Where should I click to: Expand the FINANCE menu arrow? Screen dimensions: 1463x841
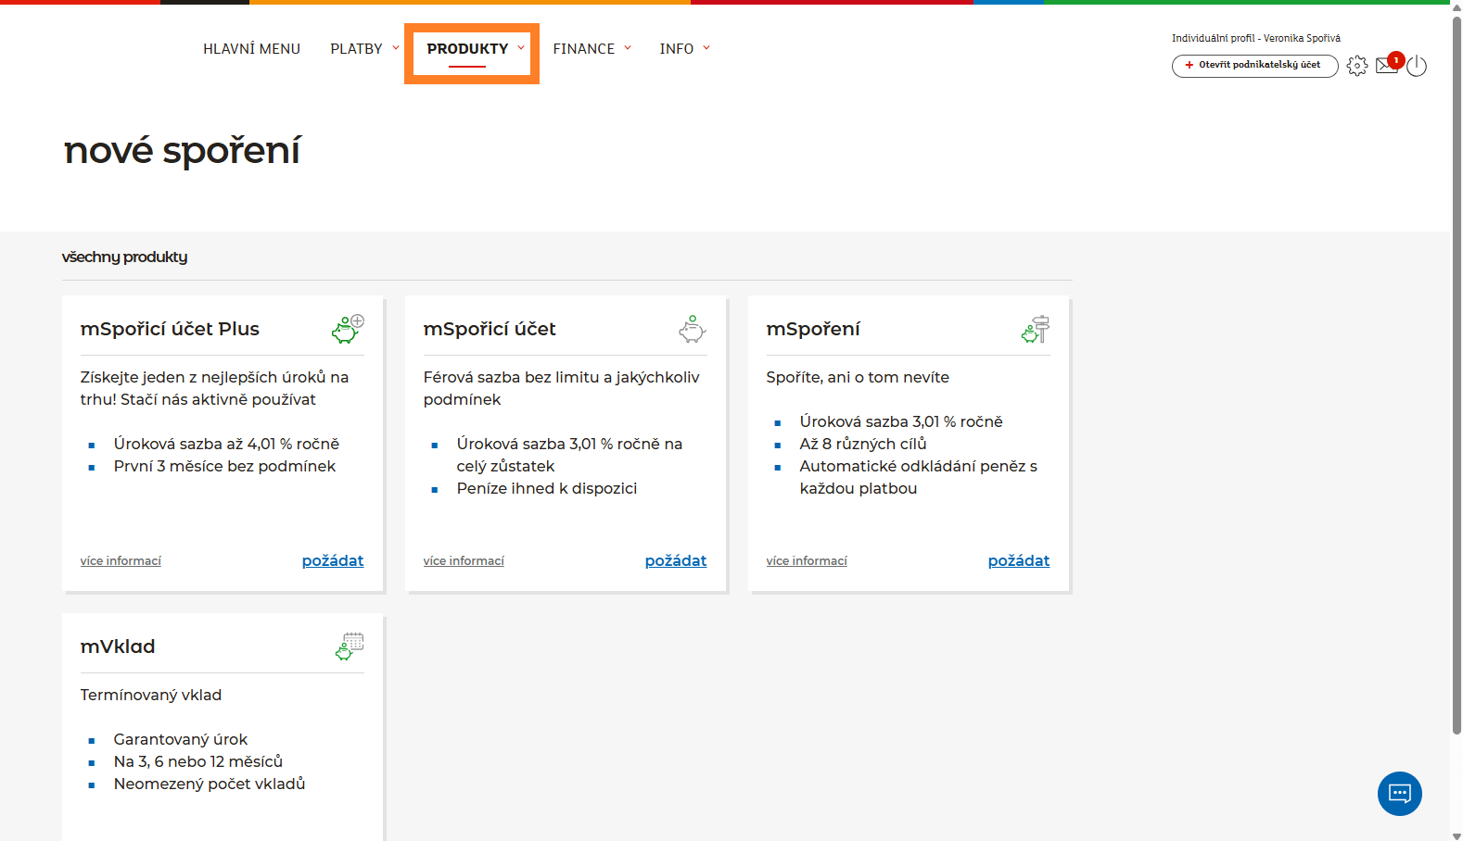point(628,48)
